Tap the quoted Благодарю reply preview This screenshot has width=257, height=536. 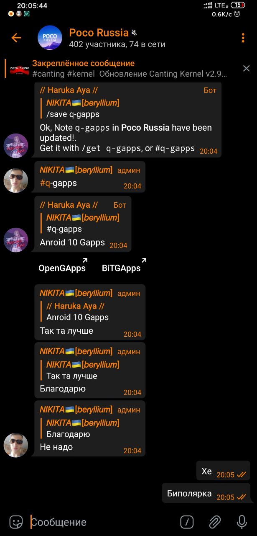[x=83, y=428]
